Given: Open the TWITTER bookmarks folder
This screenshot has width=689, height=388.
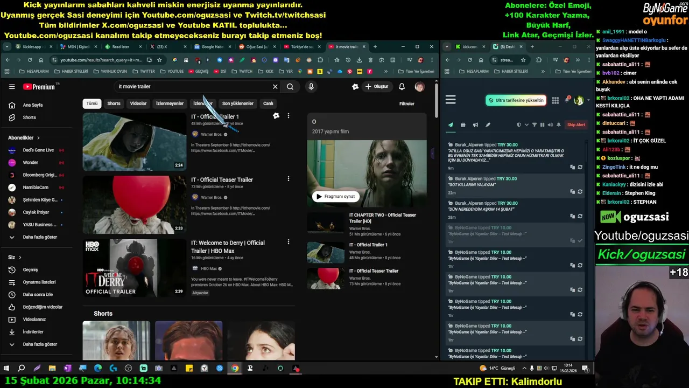Looking at the screenshot, I should tap(144, 71).
